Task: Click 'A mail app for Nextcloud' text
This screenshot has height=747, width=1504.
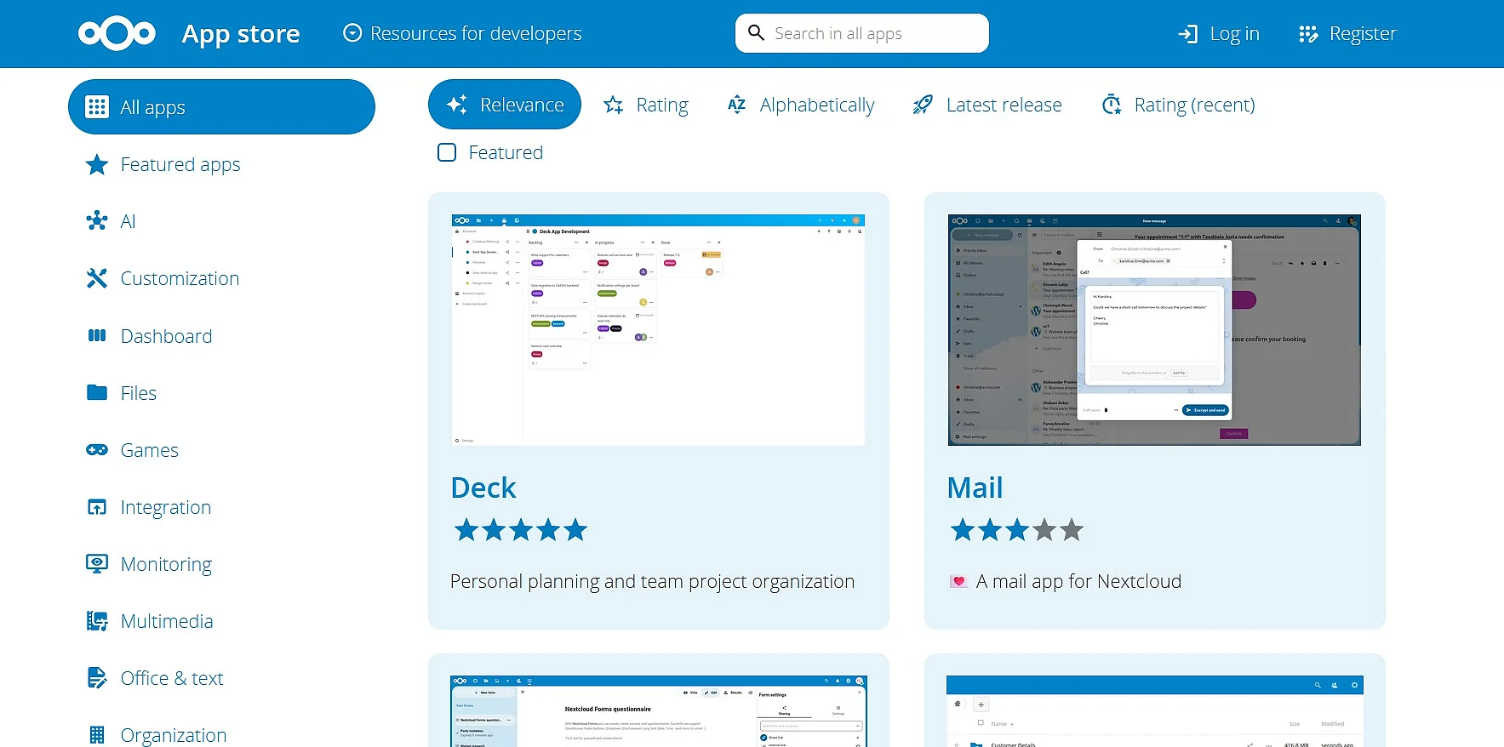Action: [1078, 581]
